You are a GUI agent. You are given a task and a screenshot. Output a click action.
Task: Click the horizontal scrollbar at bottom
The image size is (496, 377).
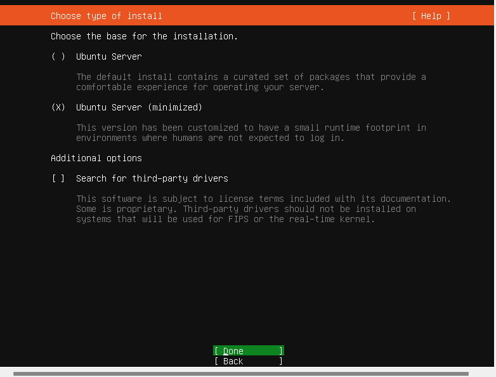pos(241,374)
